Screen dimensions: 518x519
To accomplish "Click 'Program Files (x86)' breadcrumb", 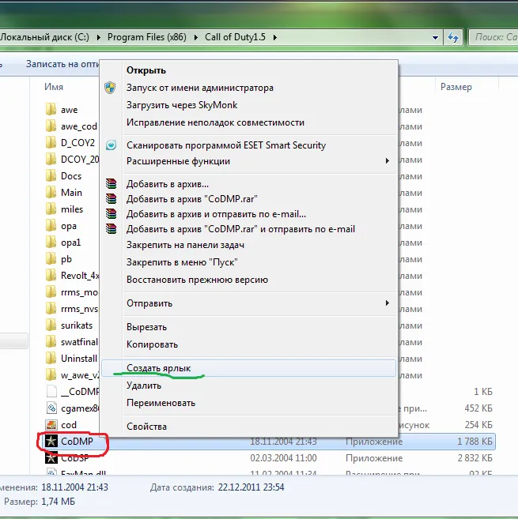I will pos(147,37).
